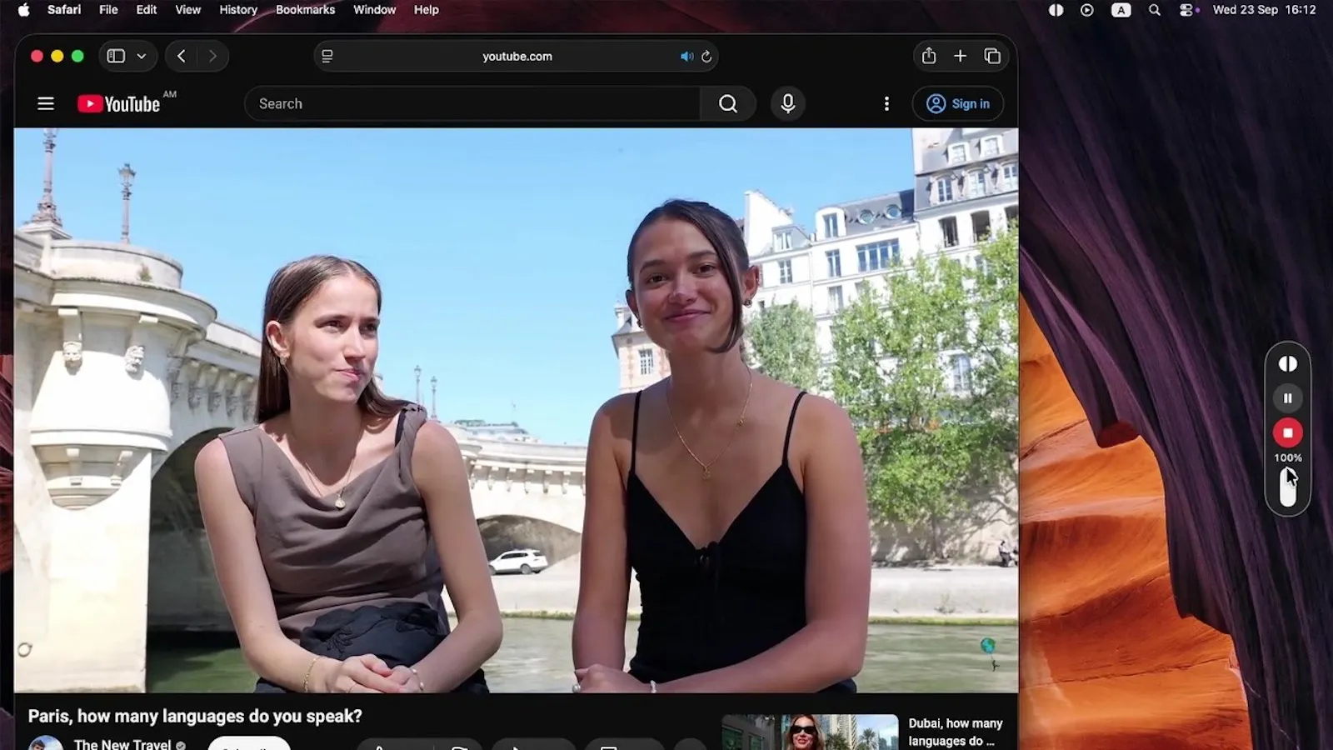Mute tab audio from address bar
Viewport: 1333px width, 750px height.
point(686,57)
